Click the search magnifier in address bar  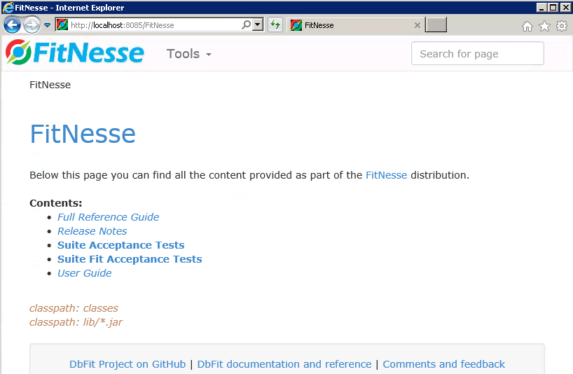(x=247, y=25)
